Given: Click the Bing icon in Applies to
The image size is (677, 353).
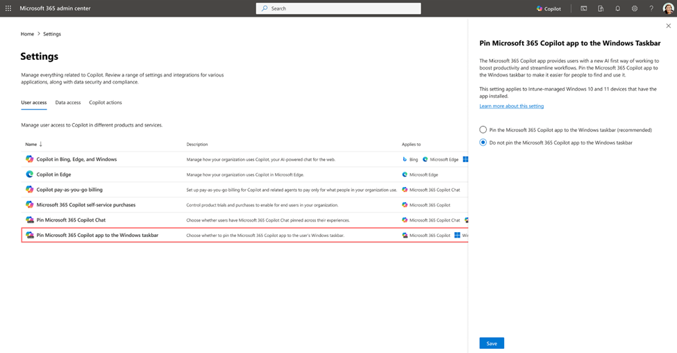Looking at the screenshot, I should tap(405, 159).
